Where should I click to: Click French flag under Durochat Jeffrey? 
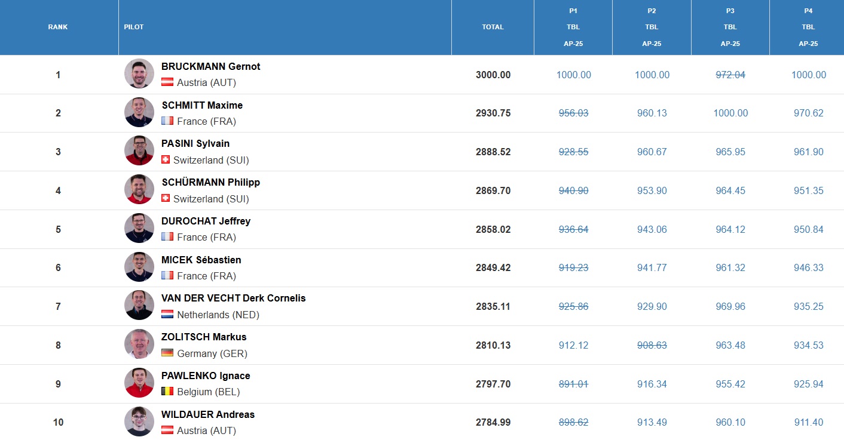[167, 237]
